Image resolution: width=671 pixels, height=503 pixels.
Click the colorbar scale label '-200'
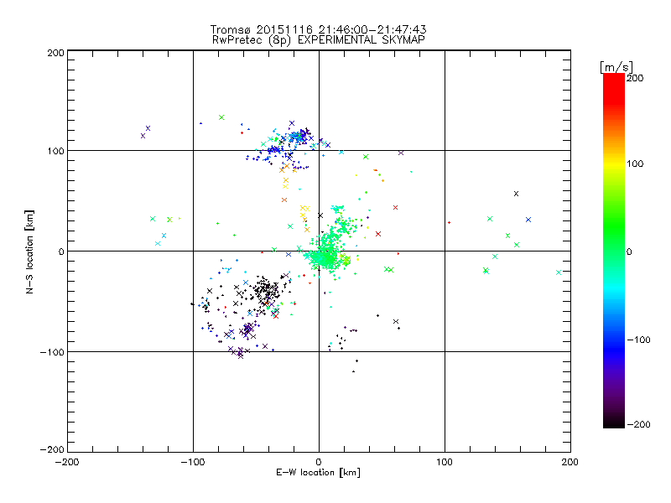(638, 424)
